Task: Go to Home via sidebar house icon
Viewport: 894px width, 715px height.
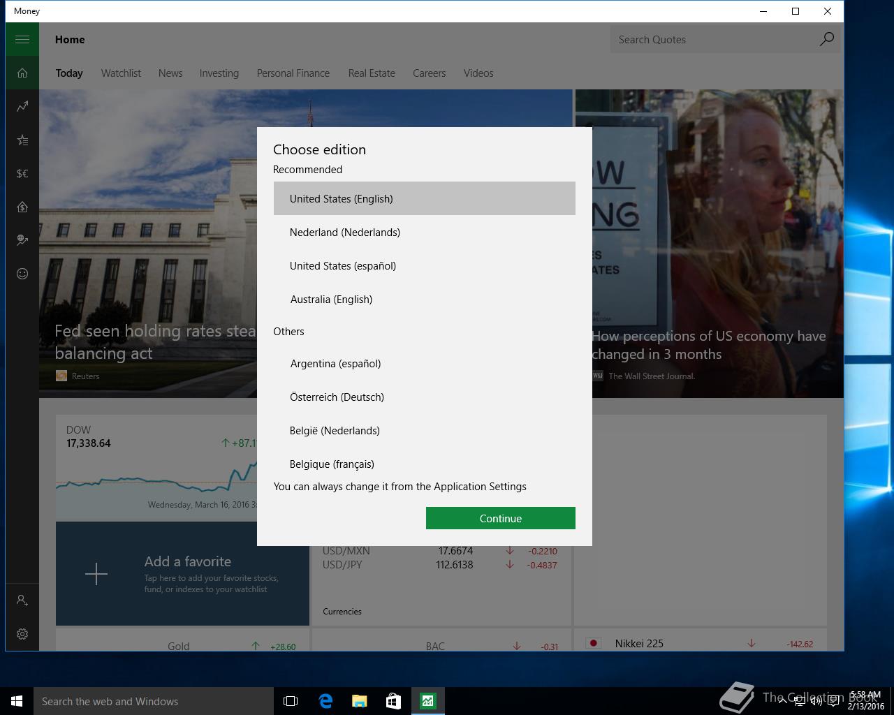Action: [x=22, y=73]
